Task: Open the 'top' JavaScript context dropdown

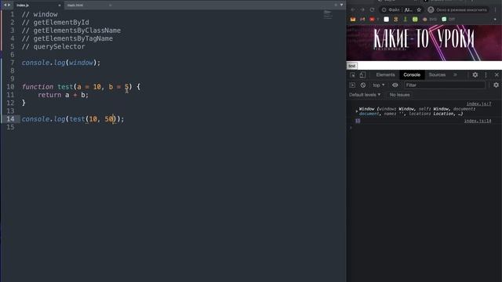Action: [x=378, y=85]
